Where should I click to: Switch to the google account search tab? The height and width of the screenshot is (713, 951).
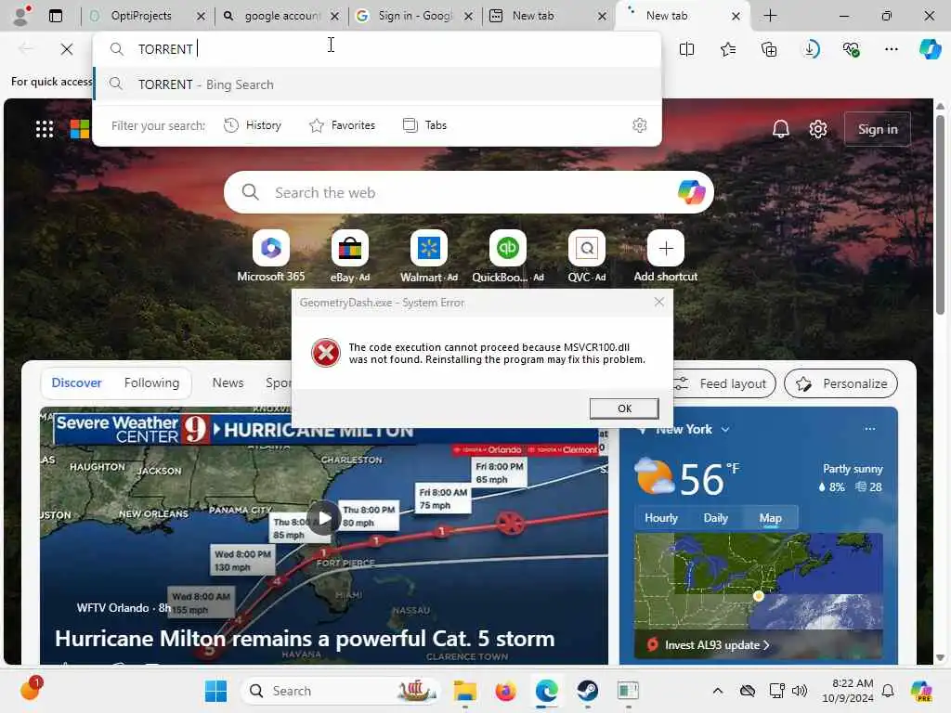281,16
